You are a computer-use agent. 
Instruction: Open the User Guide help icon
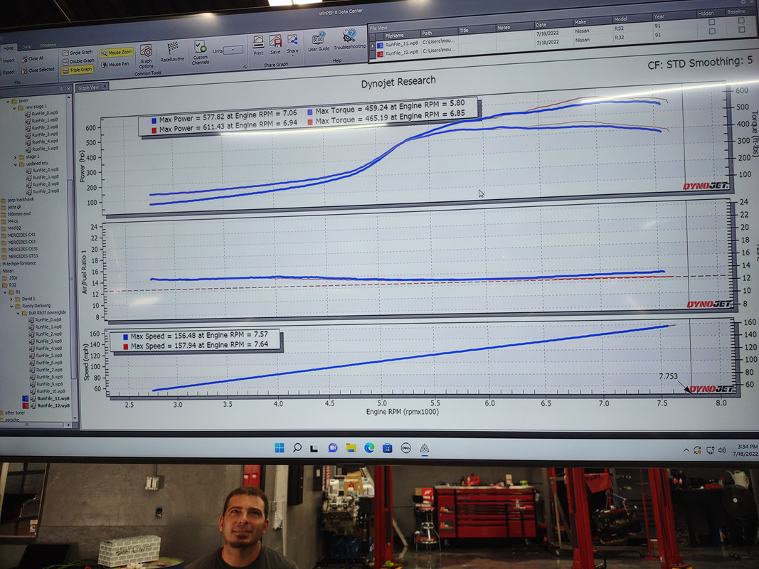319,42
